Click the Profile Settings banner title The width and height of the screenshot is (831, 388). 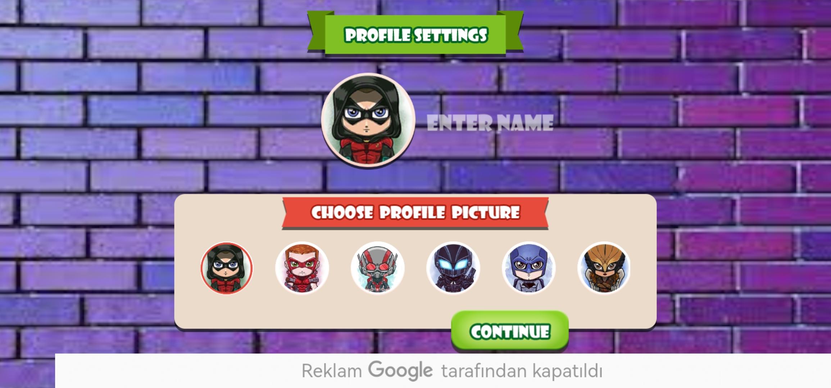point(416,35)
